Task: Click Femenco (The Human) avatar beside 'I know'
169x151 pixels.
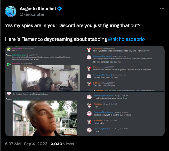Action: [89, 130]
